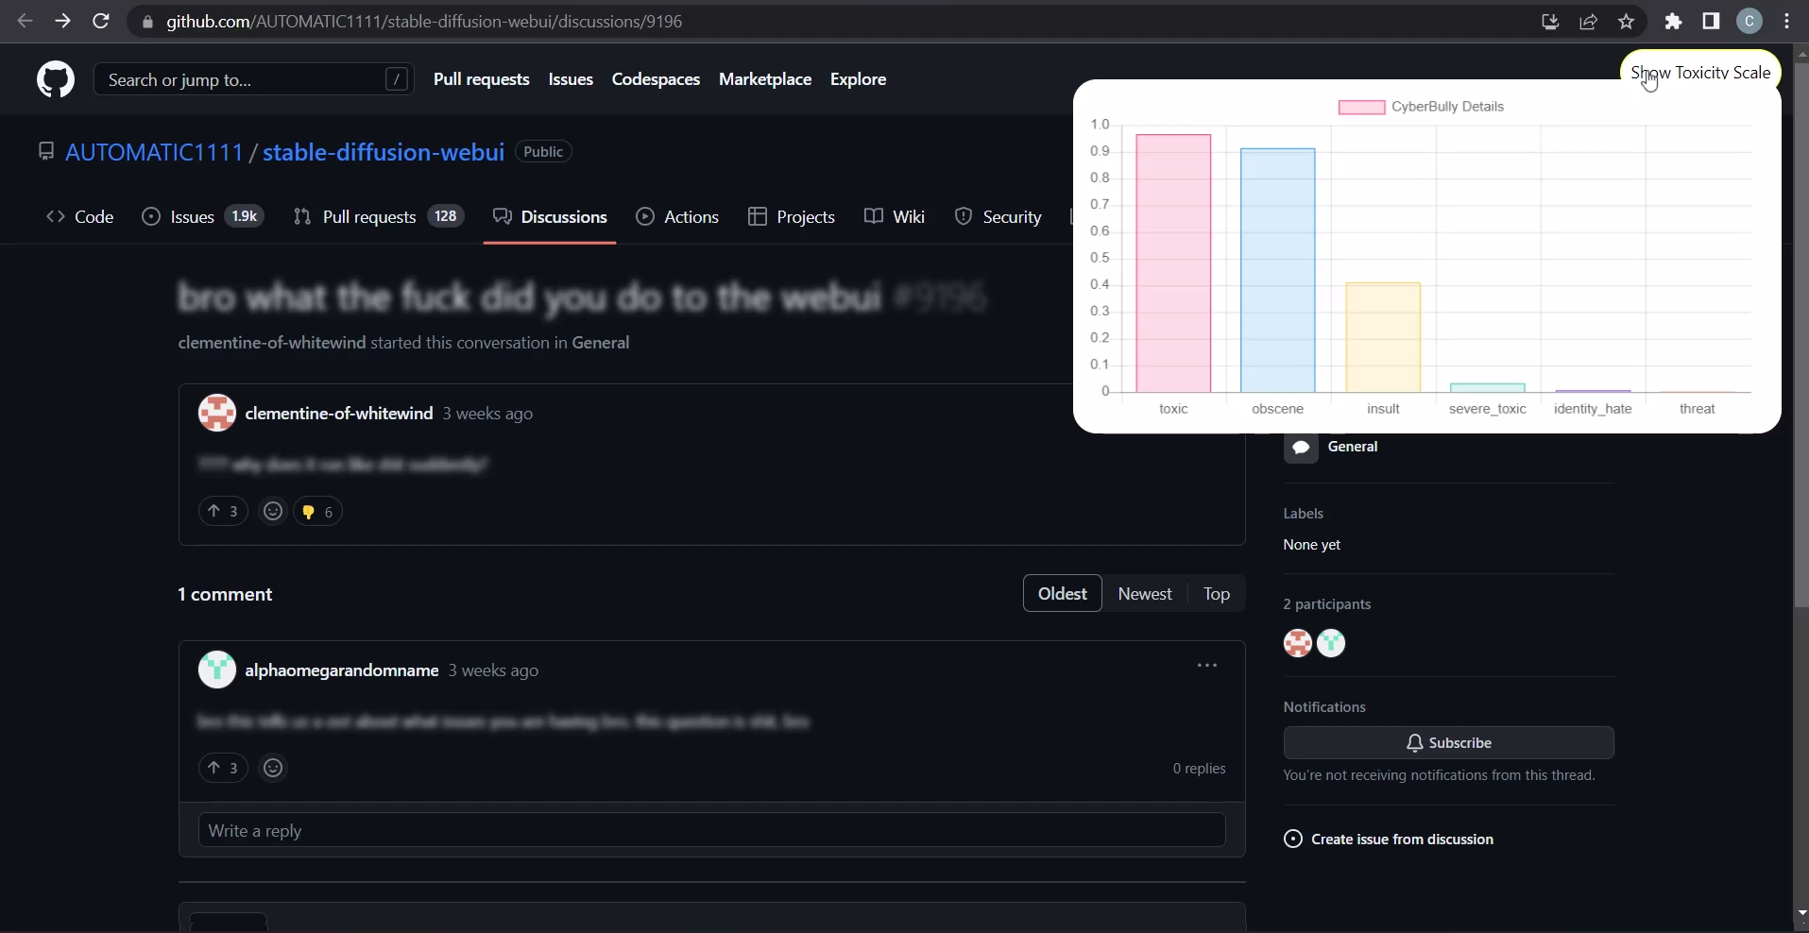Open the stable-diffusion-webui repository link
This screenshot has width=1809, height=933.
point(384,152)
